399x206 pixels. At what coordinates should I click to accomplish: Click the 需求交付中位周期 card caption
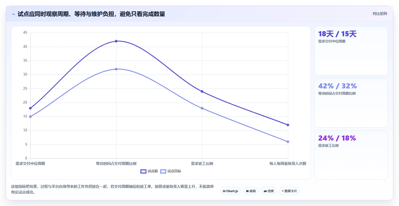[x=332, y=41]
